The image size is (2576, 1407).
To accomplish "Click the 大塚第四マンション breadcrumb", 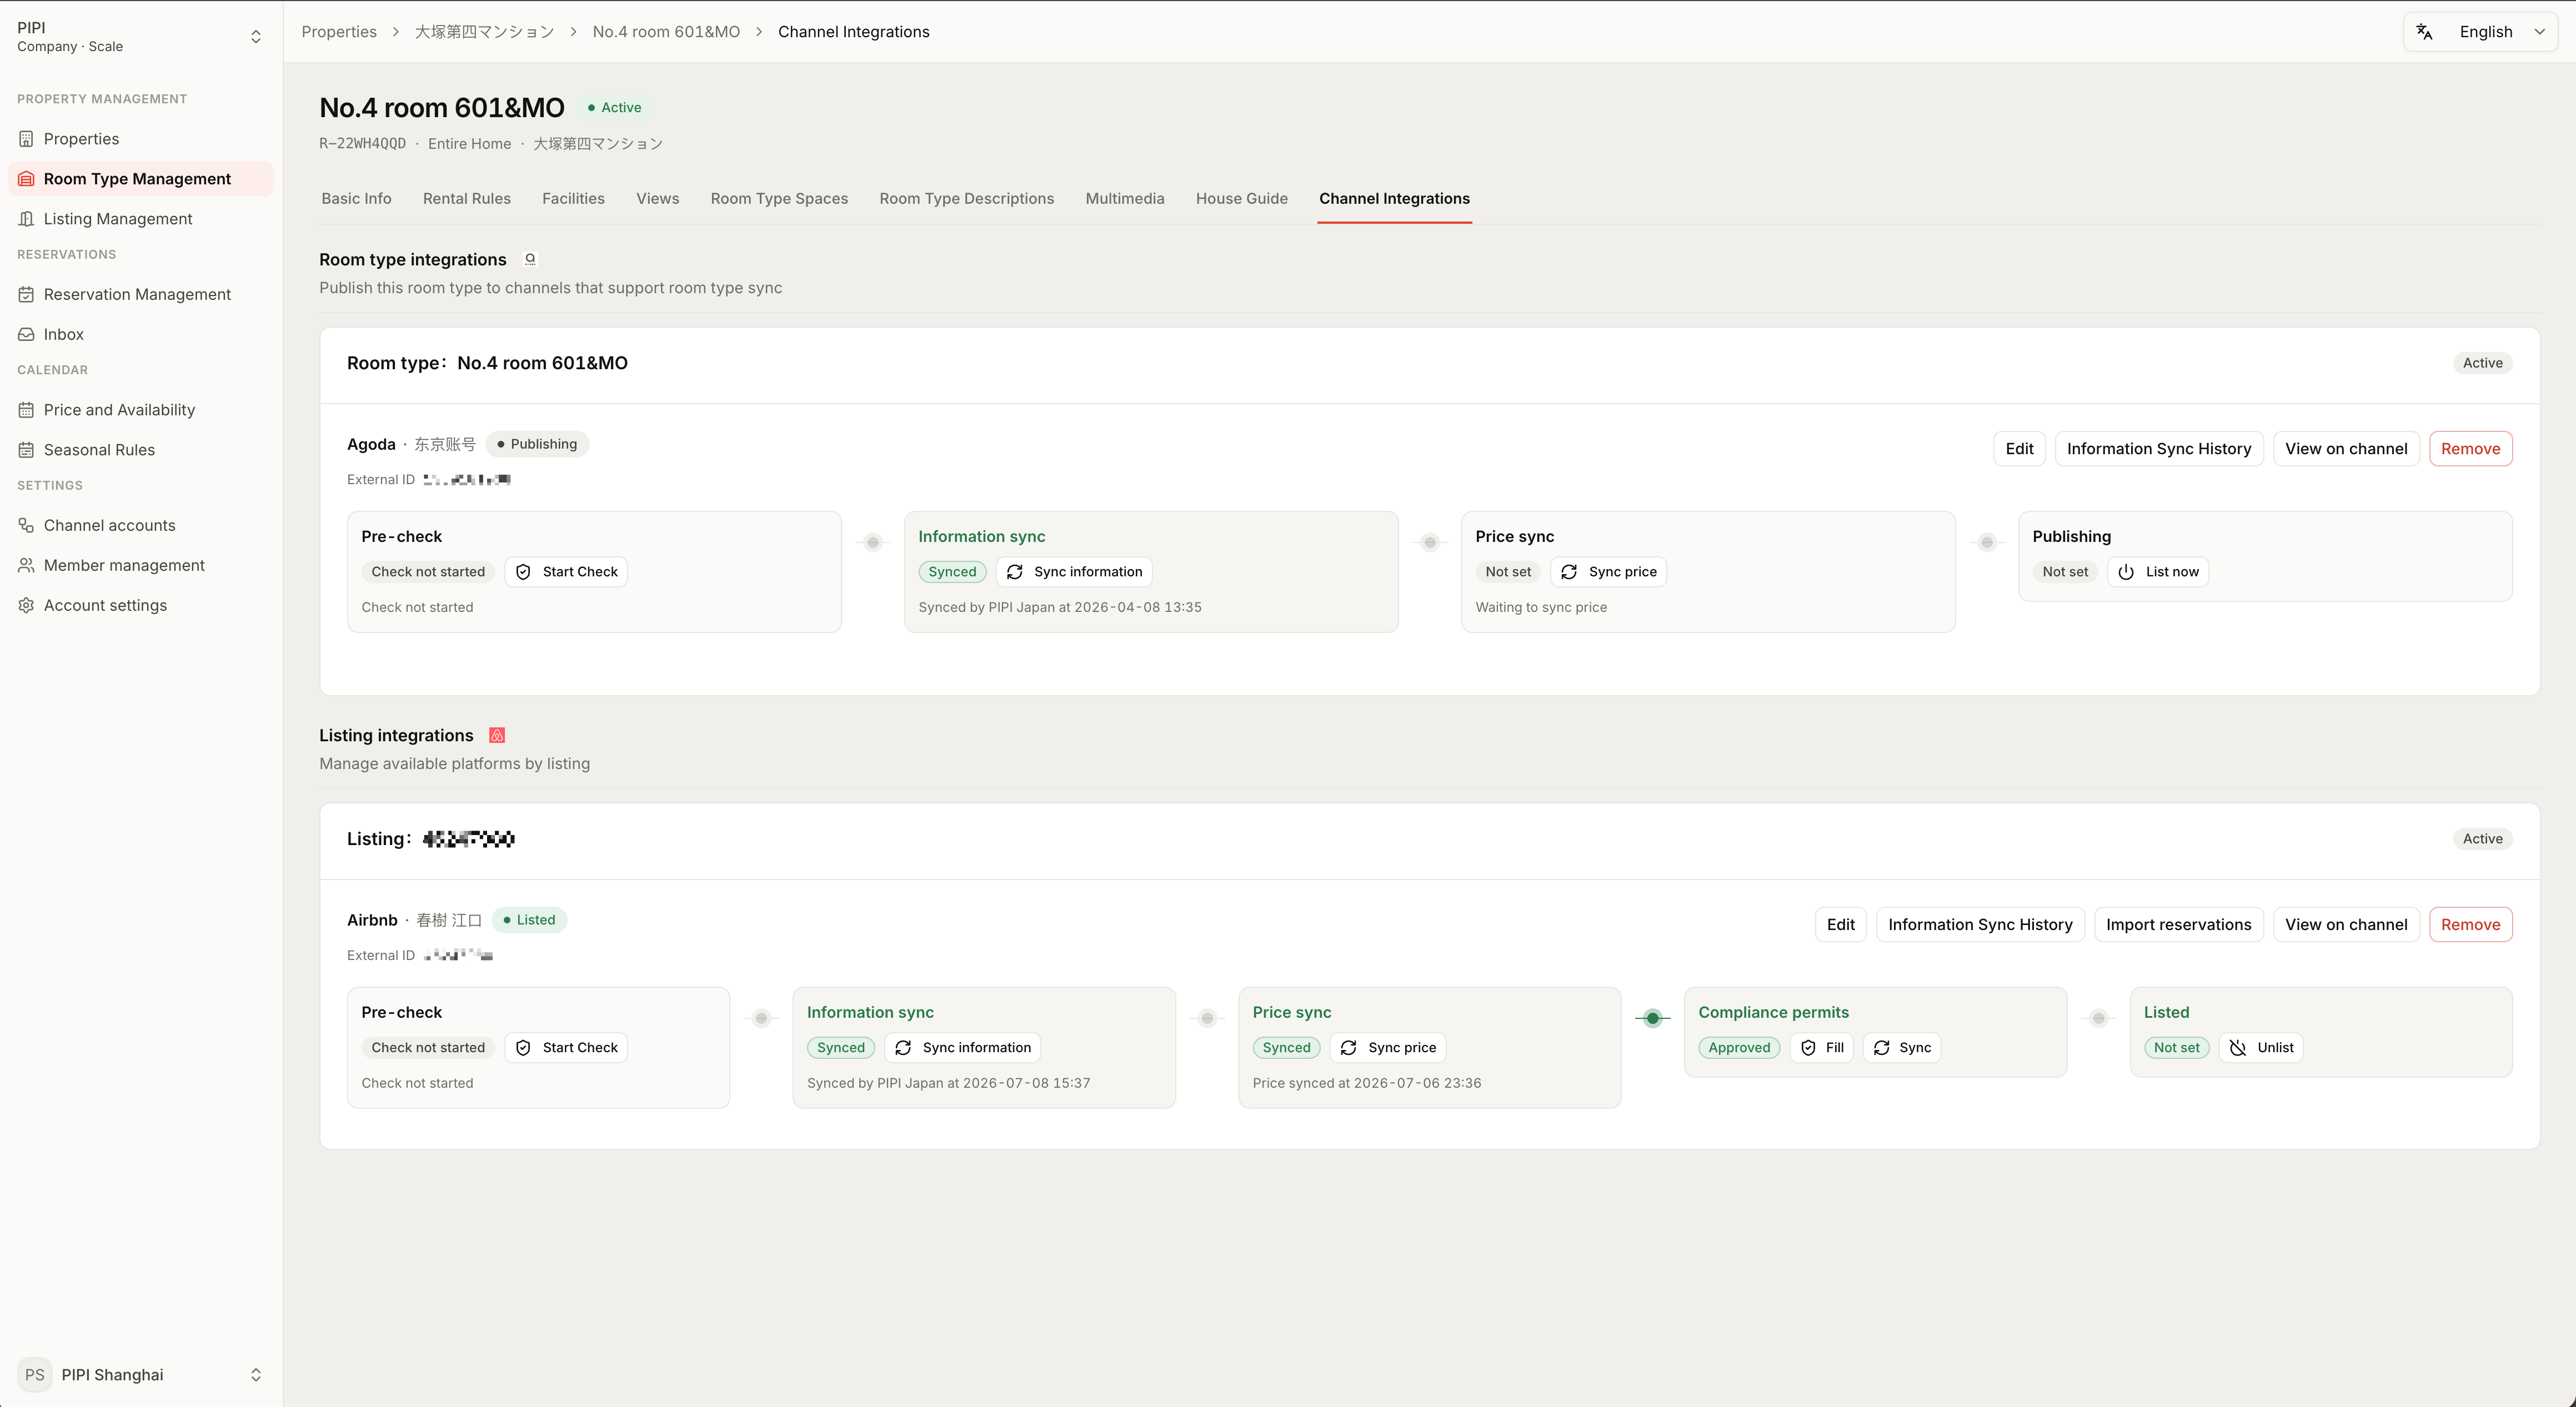I will coord(484,32).
